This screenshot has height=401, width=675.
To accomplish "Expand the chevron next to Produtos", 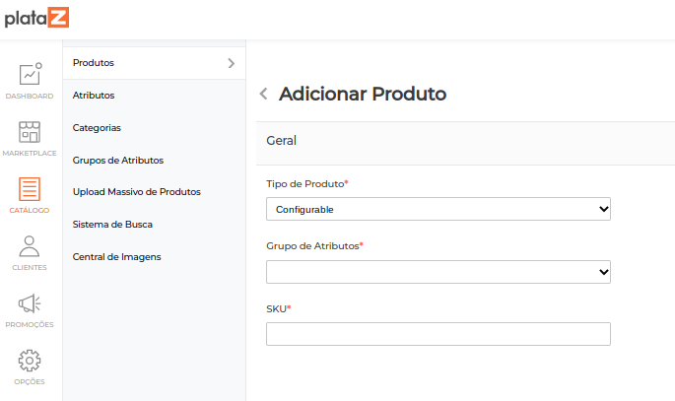I will (231, 63).
